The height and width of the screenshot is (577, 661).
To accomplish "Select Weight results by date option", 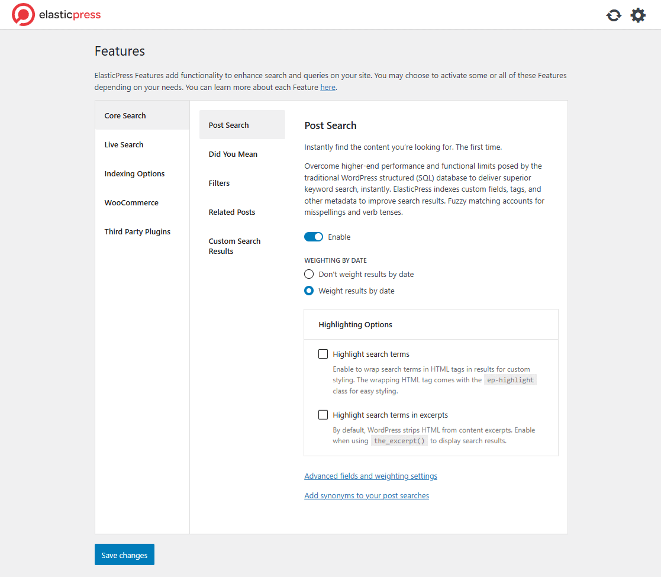I will [x=309, y=291].
